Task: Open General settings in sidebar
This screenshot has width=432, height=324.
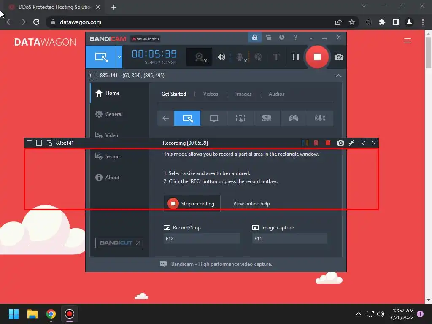Action: point(119,114)
